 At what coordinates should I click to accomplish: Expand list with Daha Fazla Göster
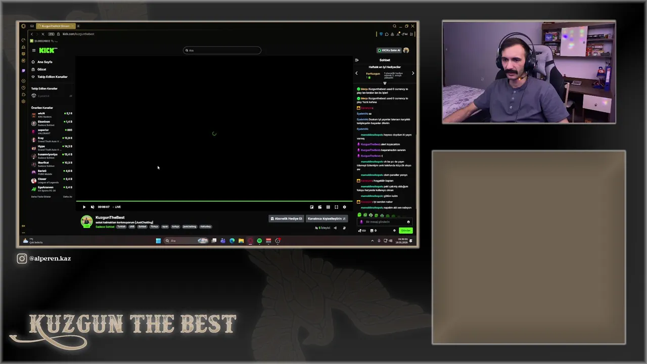click(x=41, y=197)
